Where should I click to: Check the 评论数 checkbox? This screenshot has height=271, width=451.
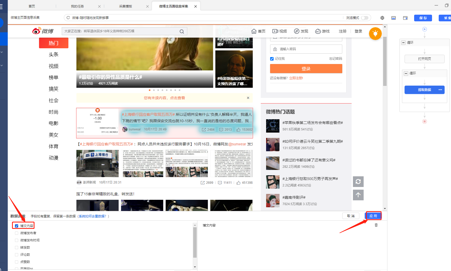17,255
